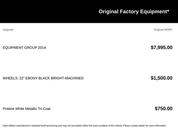Select the Upgrade column header
The width and height of the screenshot is (178, 134).
coord(8,30)
